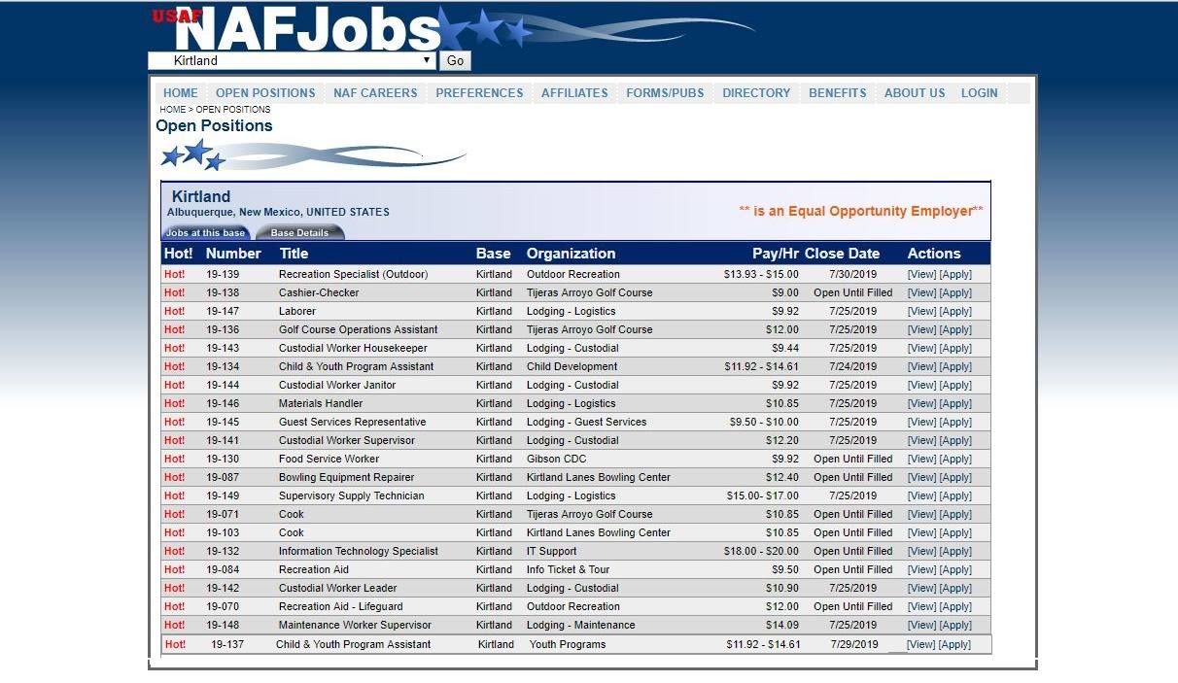Screen dimensions: 1178x683
Task: View Custodial Worker Leader job
Action: 921,589
